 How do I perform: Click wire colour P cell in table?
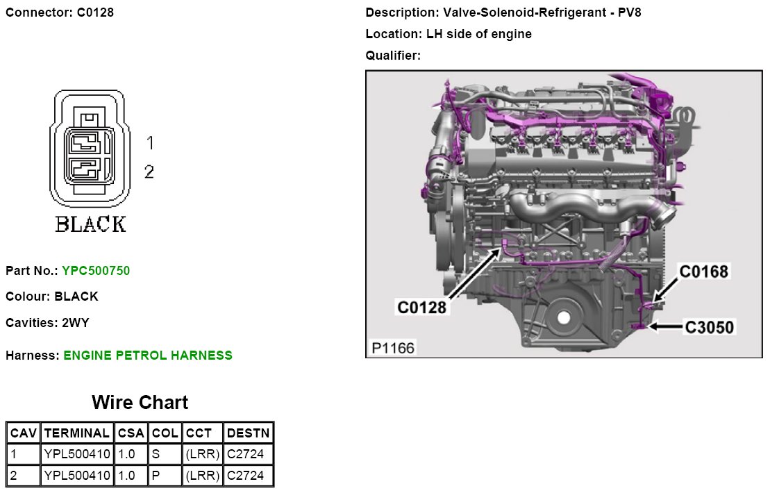(x=165, y=476)
